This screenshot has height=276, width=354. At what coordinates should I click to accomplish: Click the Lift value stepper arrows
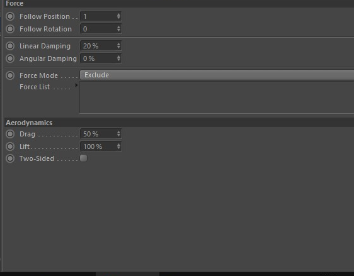pyautogui.click(x=118, y=146)
